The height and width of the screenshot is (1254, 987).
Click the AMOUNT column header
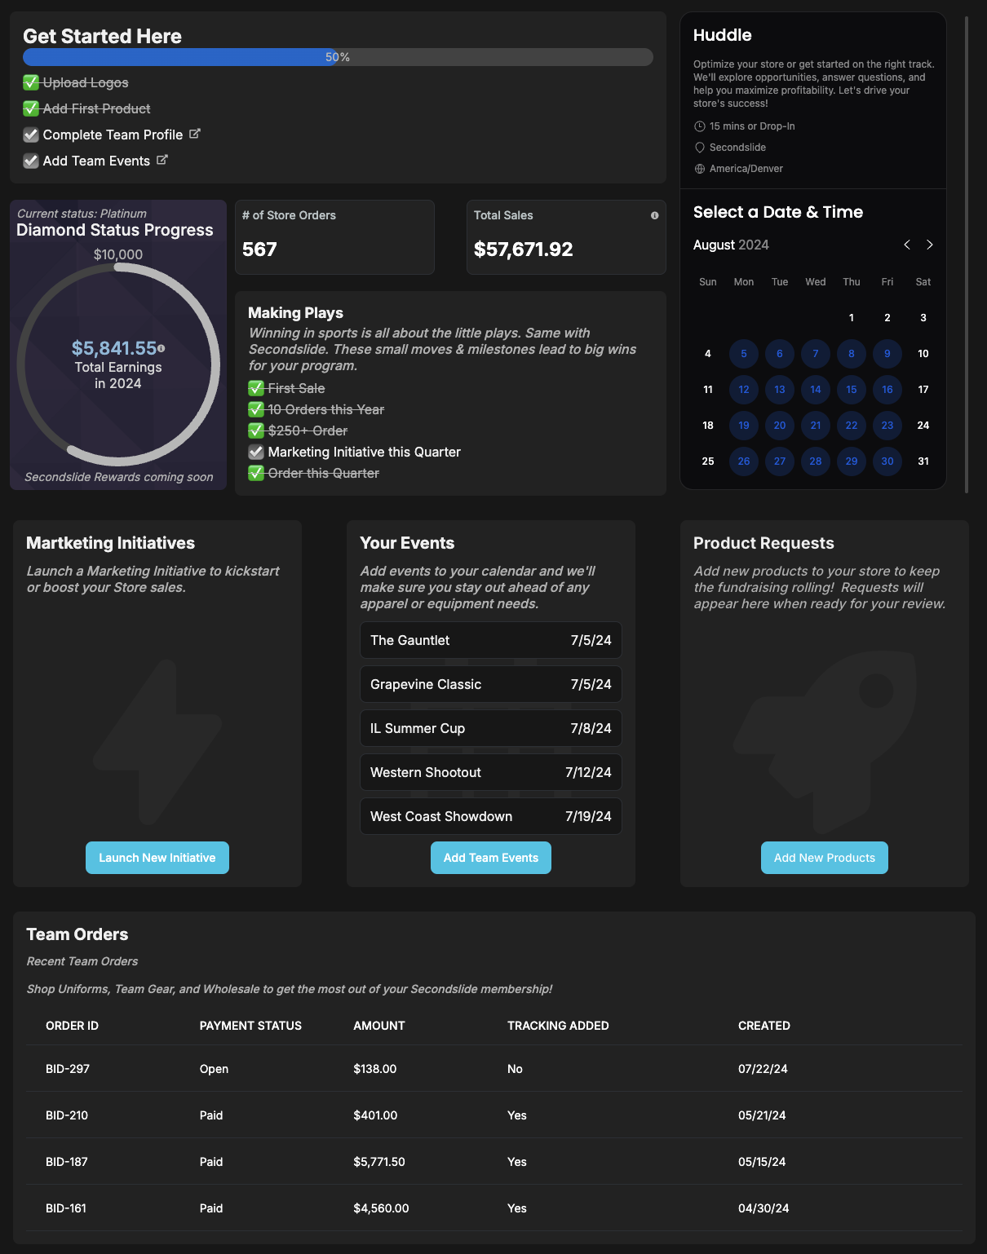pos(379,1026)
